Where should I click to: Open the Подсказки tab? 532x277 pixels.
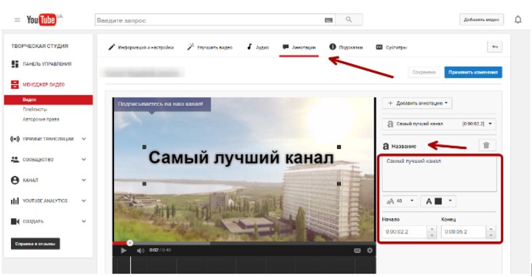(x=346, y=47)
